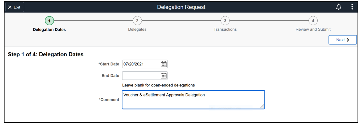
Task: Go to the Transactions step label
Action: [225, 29]
